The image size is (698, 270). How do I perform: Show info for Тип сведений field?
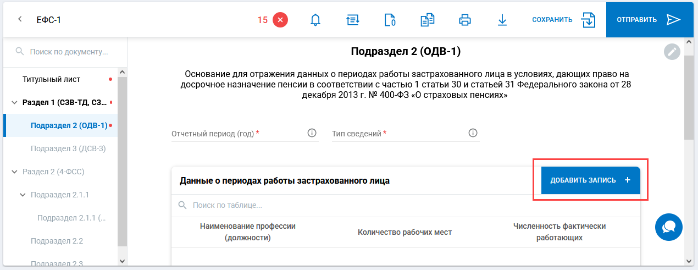pos(473,133)
